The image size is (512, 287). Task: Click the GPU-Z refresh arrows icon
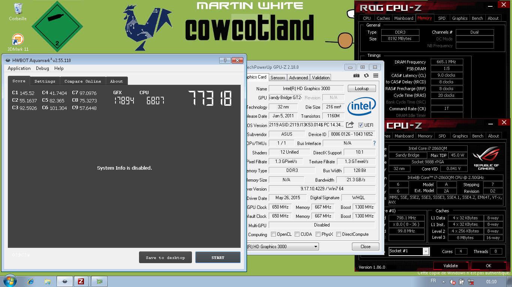(366, 76)
